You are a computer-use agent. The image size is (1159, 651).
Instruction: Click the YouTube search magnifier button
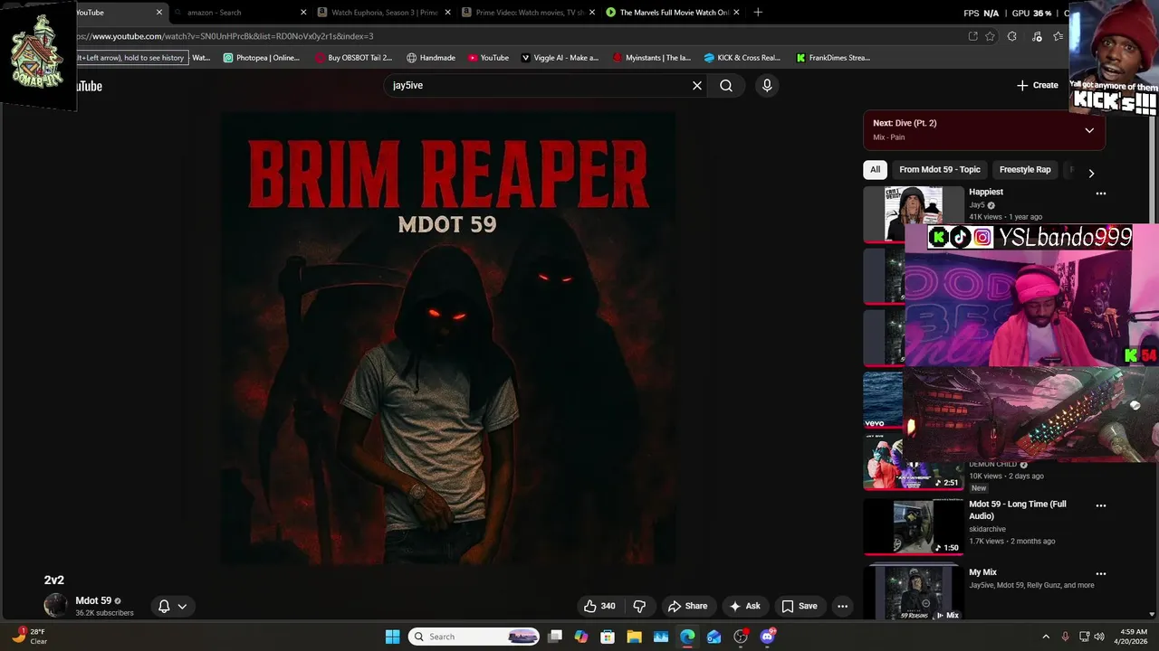(x=726, y=85)
